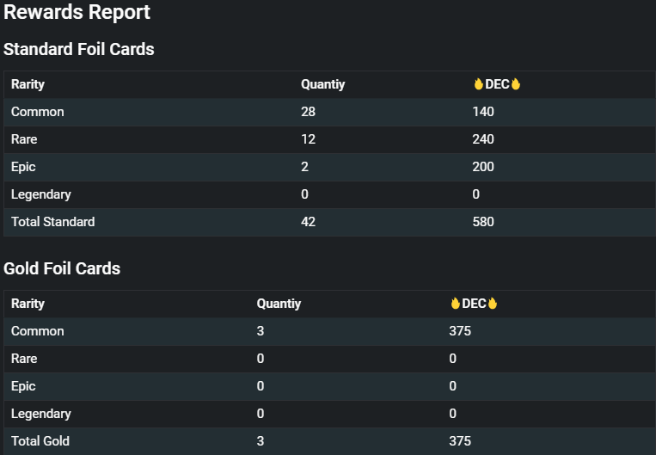This screenshot has height=455, width=656.
Task: Click the flame icon left of Standard DEC header
Action: [478, 84]
